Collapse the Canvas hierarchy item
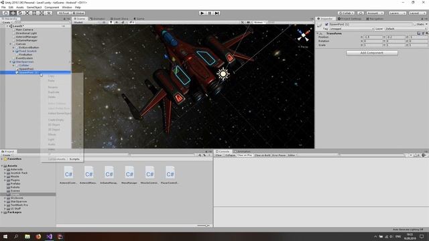 tap(11, 44)
